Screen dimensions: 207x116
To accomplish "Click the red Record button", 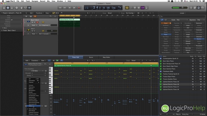I will 79,8.
